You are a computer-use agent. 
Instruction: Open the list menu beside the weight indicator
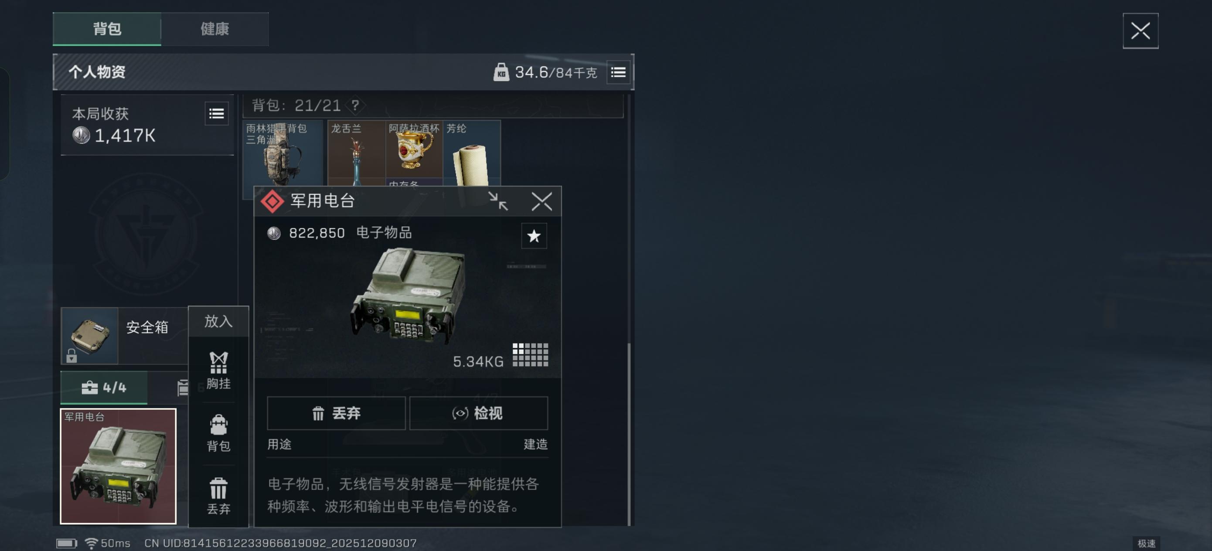(x=618, y=72)
